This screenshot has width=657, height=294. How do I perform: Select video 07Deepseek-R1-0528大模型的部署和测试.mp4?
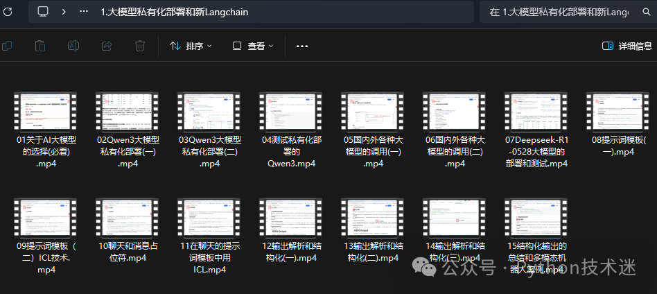(537, 130)
